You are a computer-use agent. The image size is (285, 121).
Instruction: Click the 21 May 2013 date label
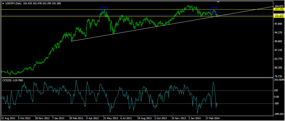(111, 118)
